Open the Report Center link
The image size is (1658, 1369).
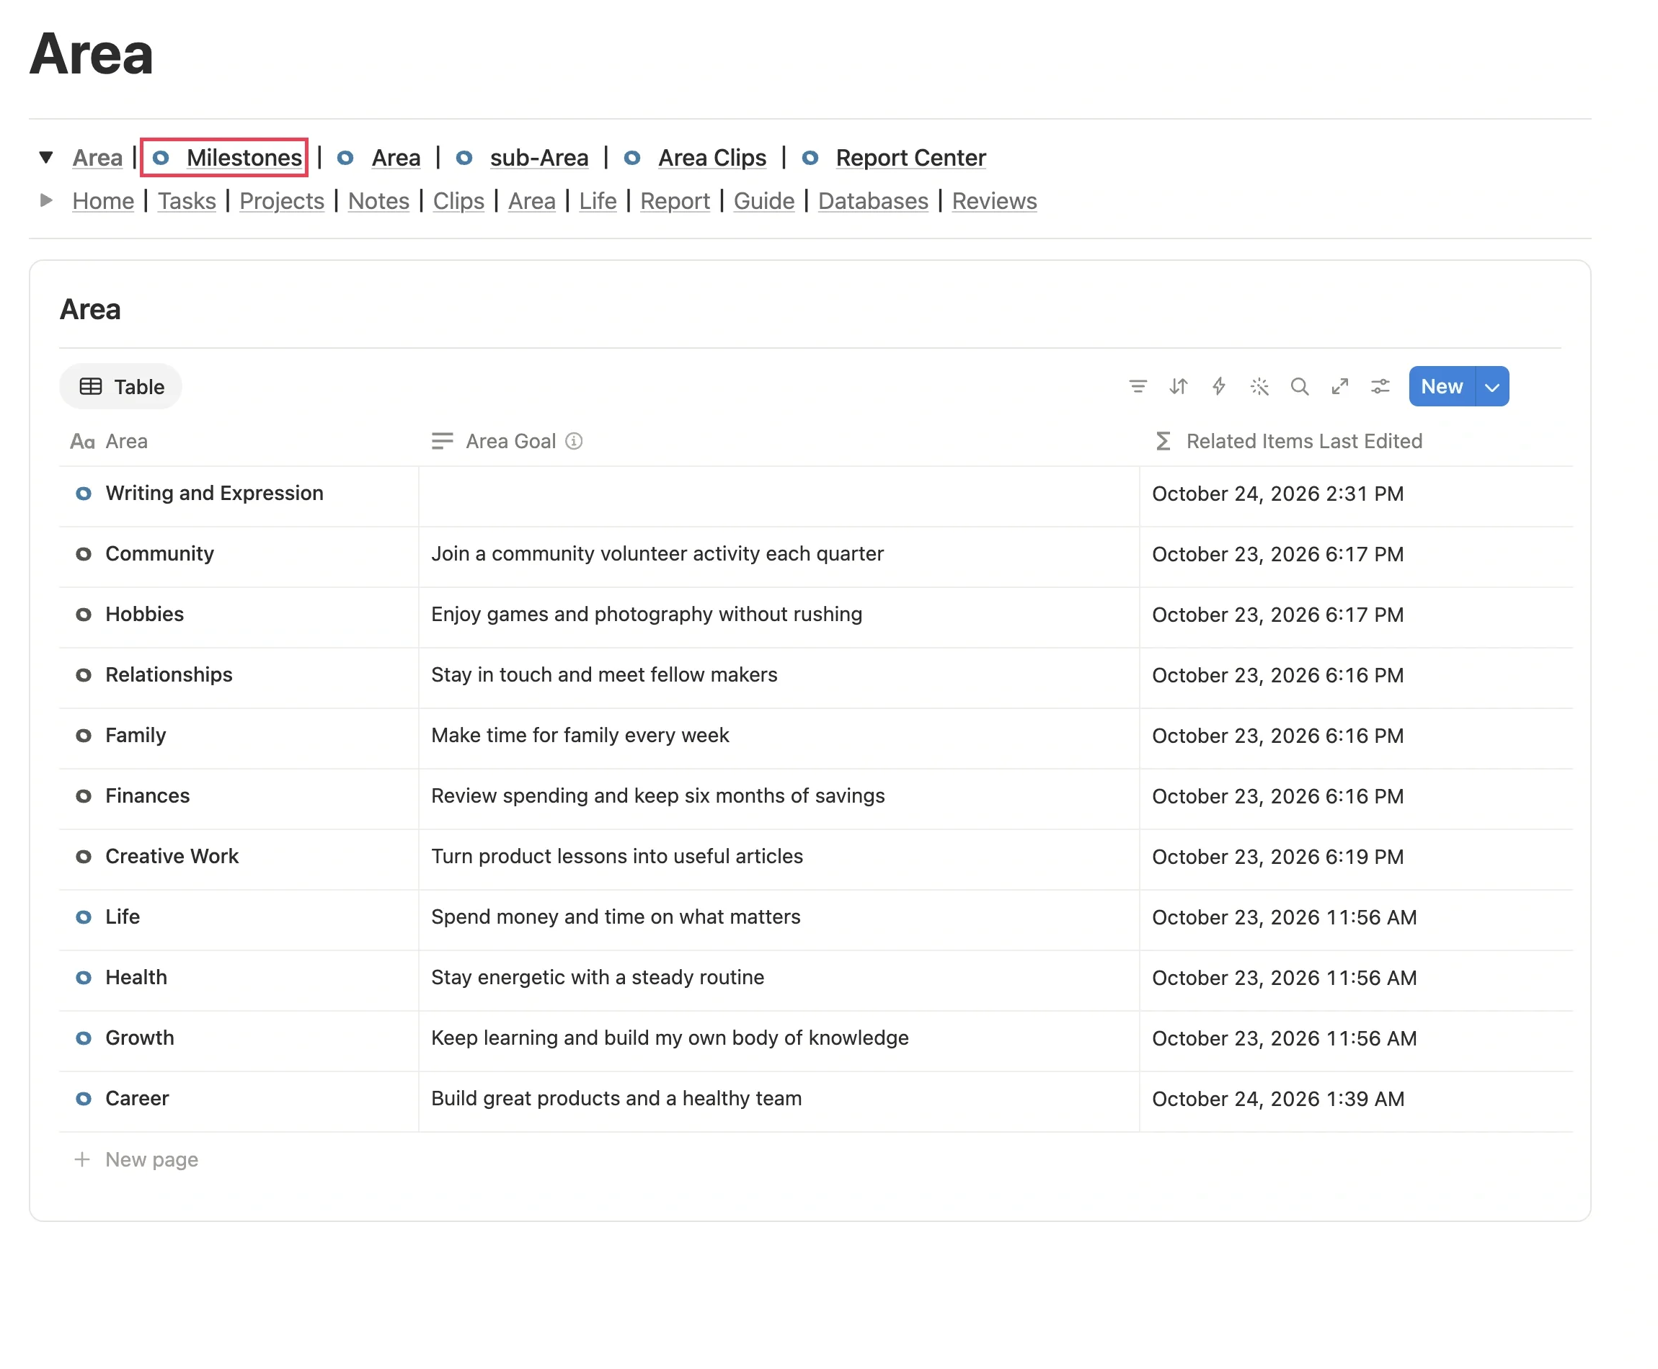coord(911,158)
